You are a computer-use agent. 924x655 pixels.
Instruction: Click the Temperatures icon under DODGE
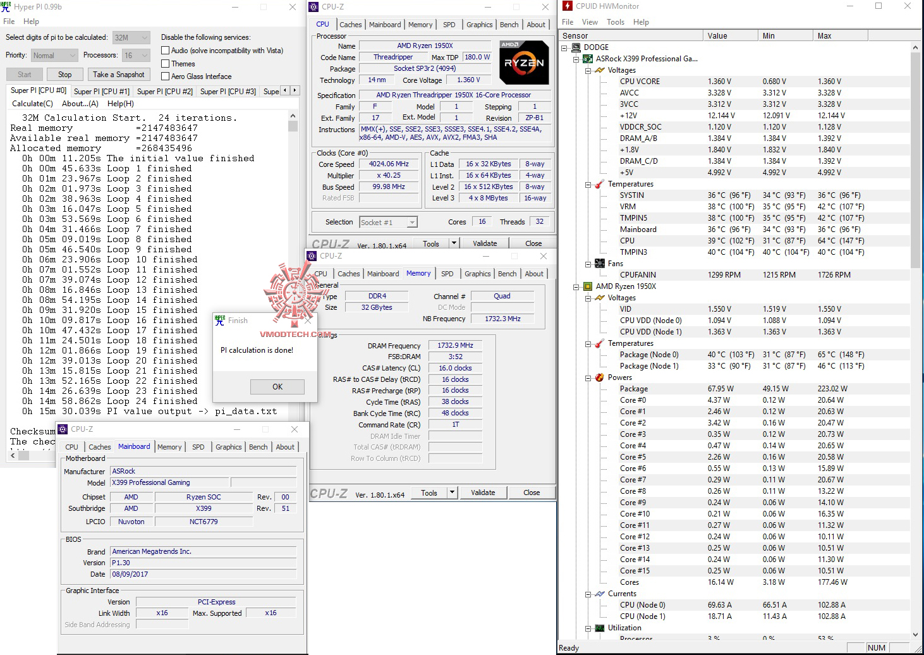point(599,184)
